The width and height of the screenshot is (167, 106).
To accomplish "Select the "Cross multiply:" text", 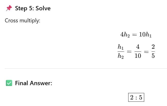I will 23,21.
